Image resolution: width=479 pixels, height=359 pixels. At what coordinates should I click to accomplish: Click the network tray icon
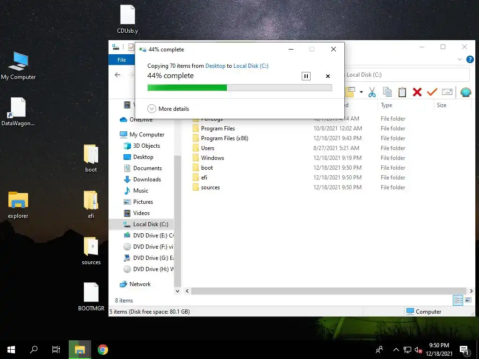pyautogui.click(x=407, y=350)
